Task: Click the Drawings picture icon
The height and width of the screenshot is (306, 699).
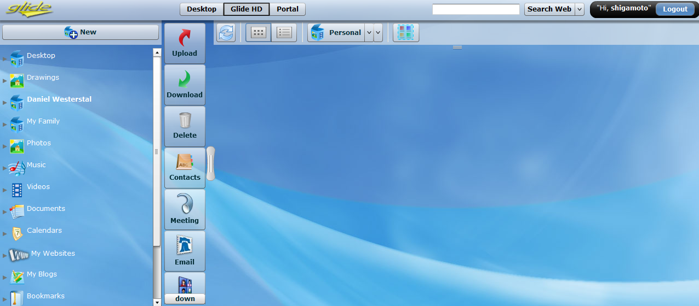Action: [17, 80]
